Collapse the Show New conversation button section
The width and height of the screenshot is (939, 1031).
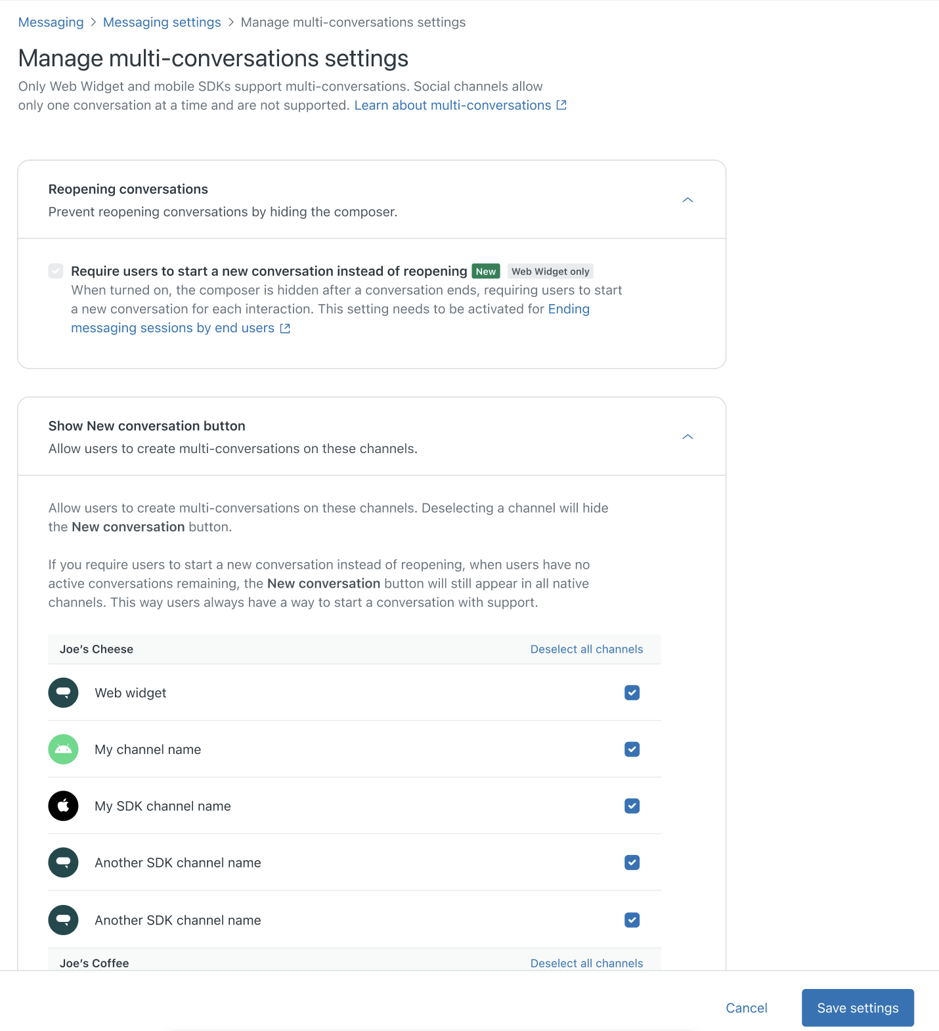coord(688,437)
